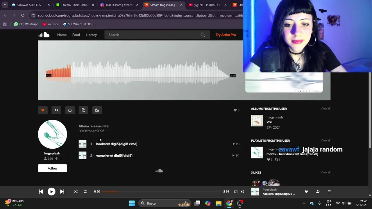This screenshot has height=209, width=372.
Task: Toggle shuffle in player bar
Action: pyautogui.click(x=76, y=192)
